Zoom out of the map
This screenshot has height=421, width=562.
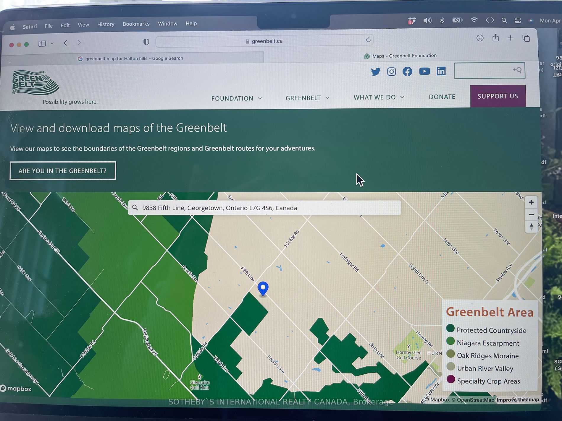click(531, 214)
